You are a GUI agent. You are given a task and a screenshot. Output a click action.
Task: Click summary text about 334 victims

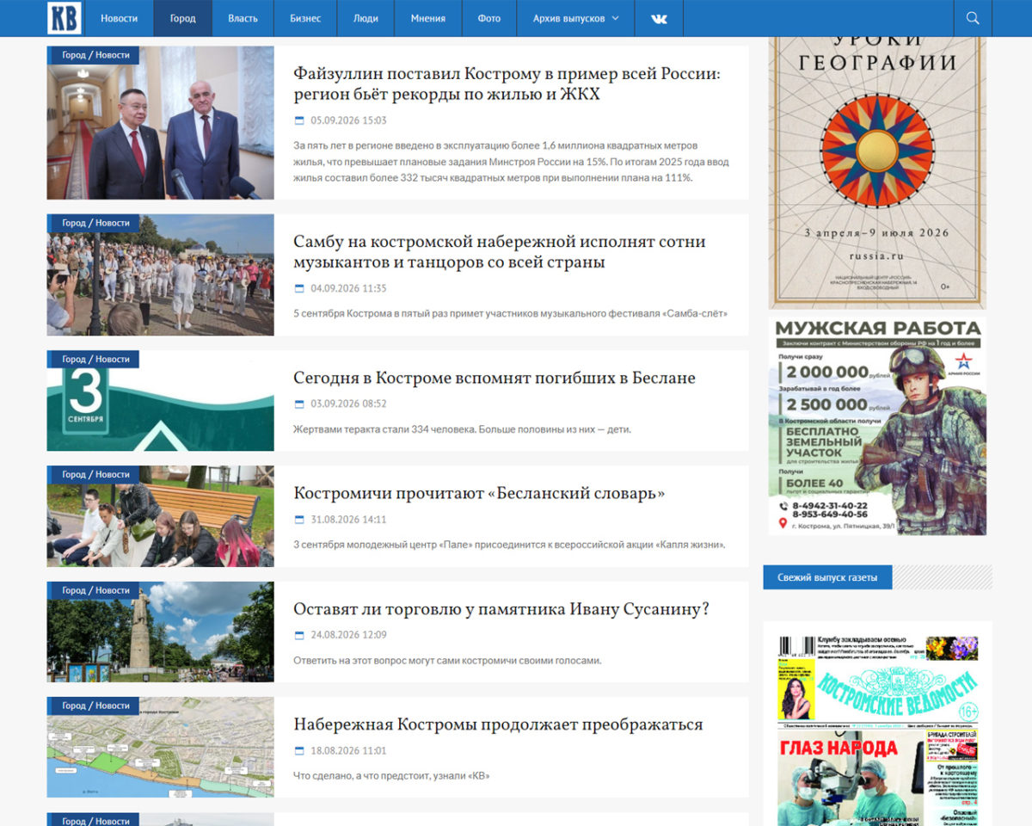[x=462, y=428]
